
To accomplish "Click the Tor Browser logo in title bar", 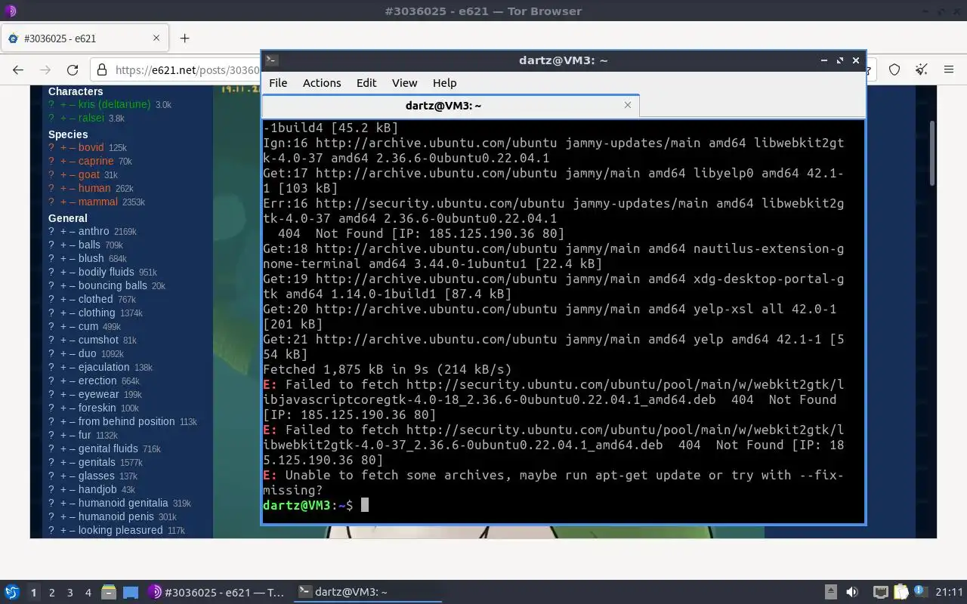I will [10, 11].
